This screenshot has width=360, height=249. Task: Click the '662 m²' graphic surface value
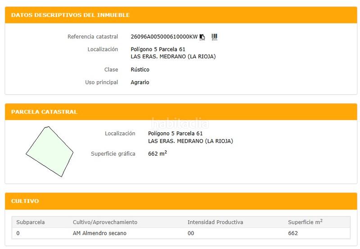(157, 153)
